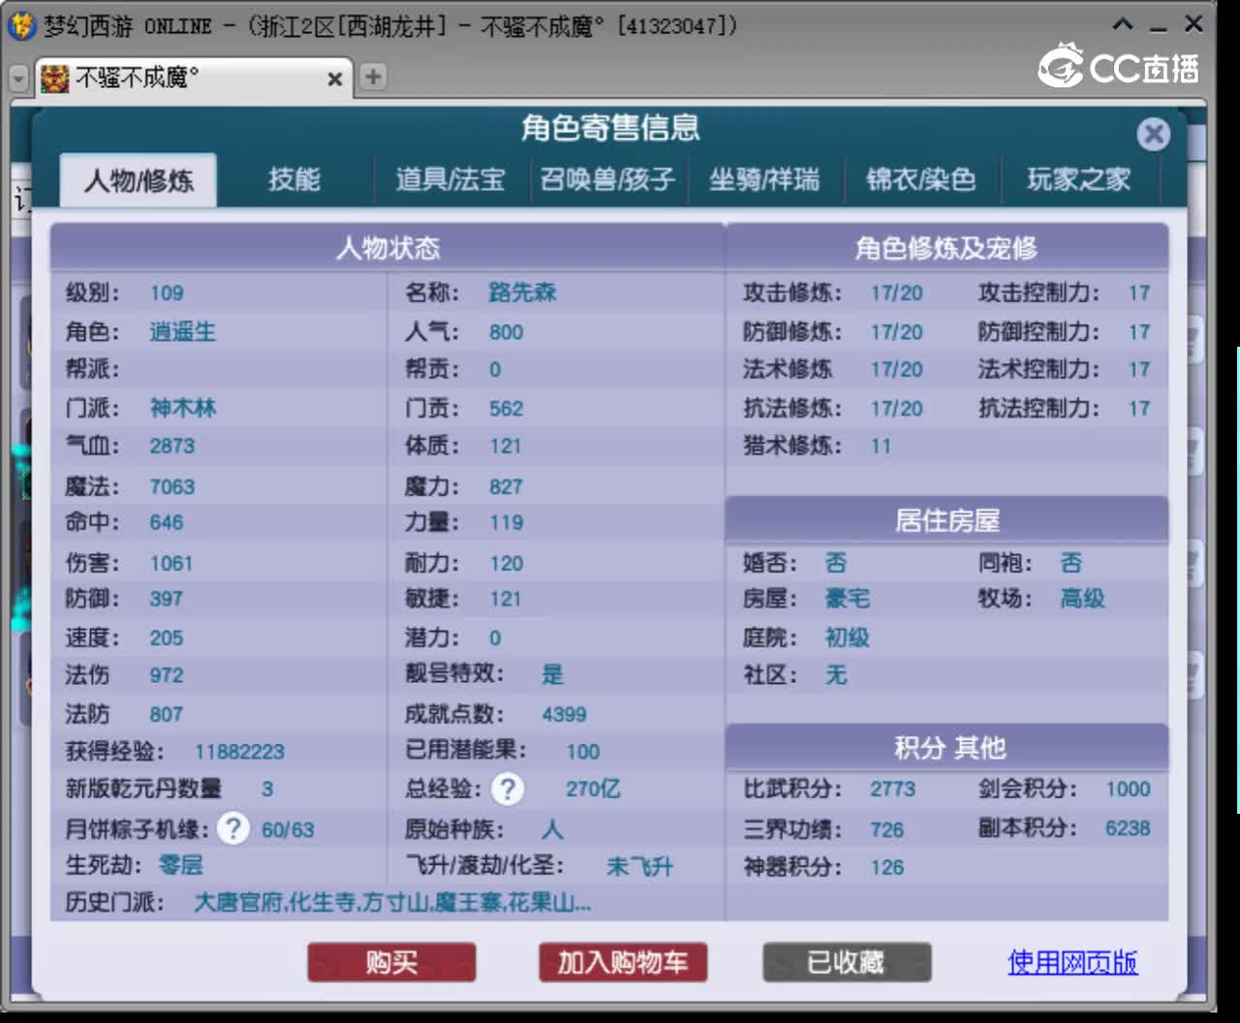
Task: Open help icon next to 月饼粽子机缘
Action: [x=232, y=828]
